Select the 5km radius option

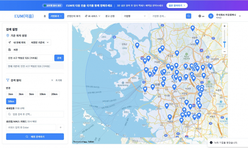pos(31,94)
